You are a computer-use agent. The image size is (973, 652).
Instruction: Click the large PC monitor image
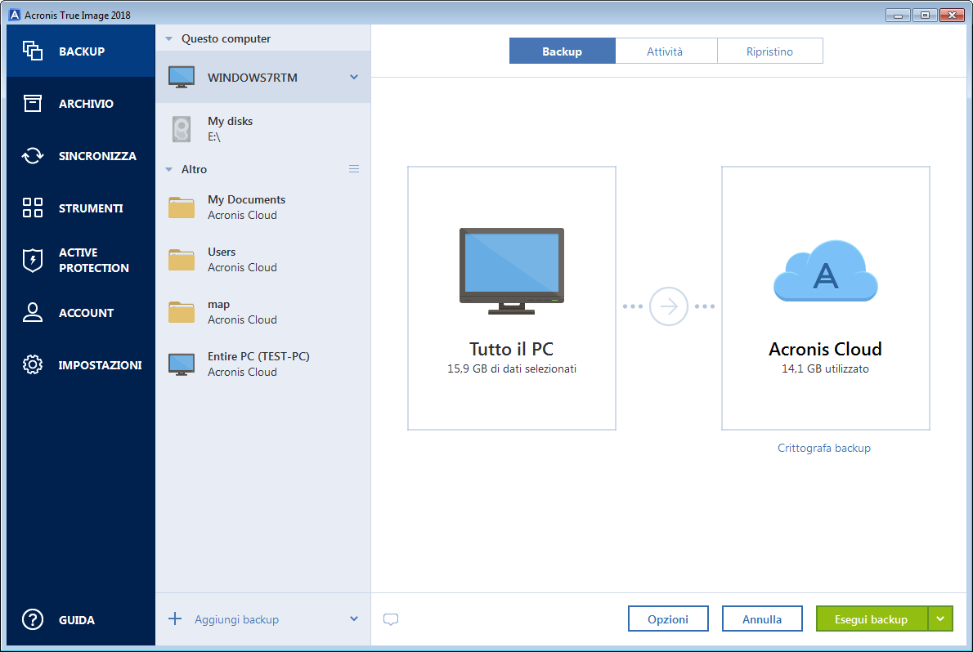[x=512, y=271]
